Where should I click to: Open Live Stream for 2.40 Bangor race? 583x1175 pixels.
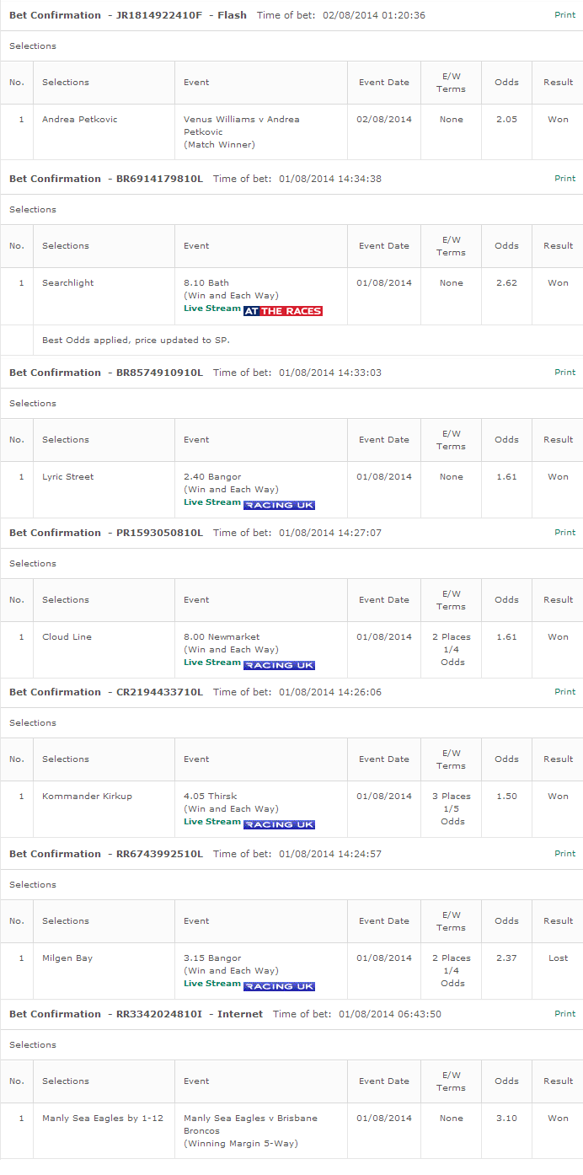(x=212, y=502)
